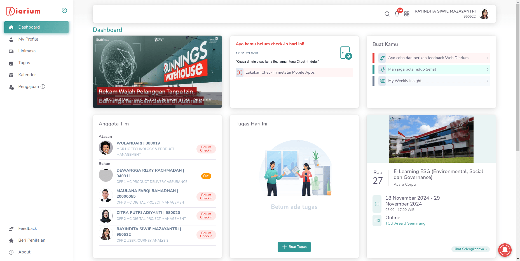Open Mari jaga pola hidup Sehat
The image size is (520, 261).
tap(431, 69)
